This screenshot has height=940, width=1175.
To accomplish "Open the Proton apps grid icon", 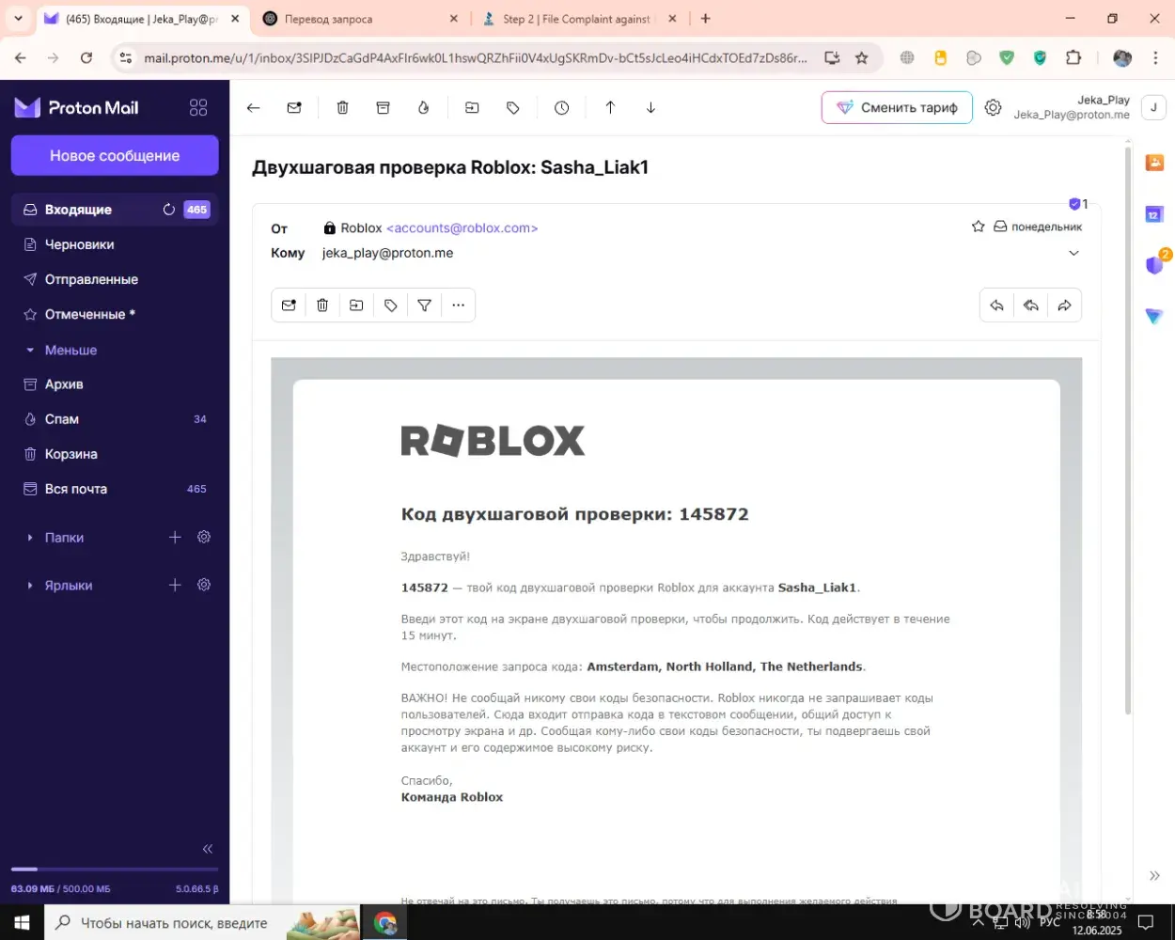I will 198,108.
